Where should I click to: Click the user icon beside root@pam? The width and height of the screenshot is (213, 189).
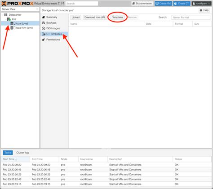pos(194,4)
